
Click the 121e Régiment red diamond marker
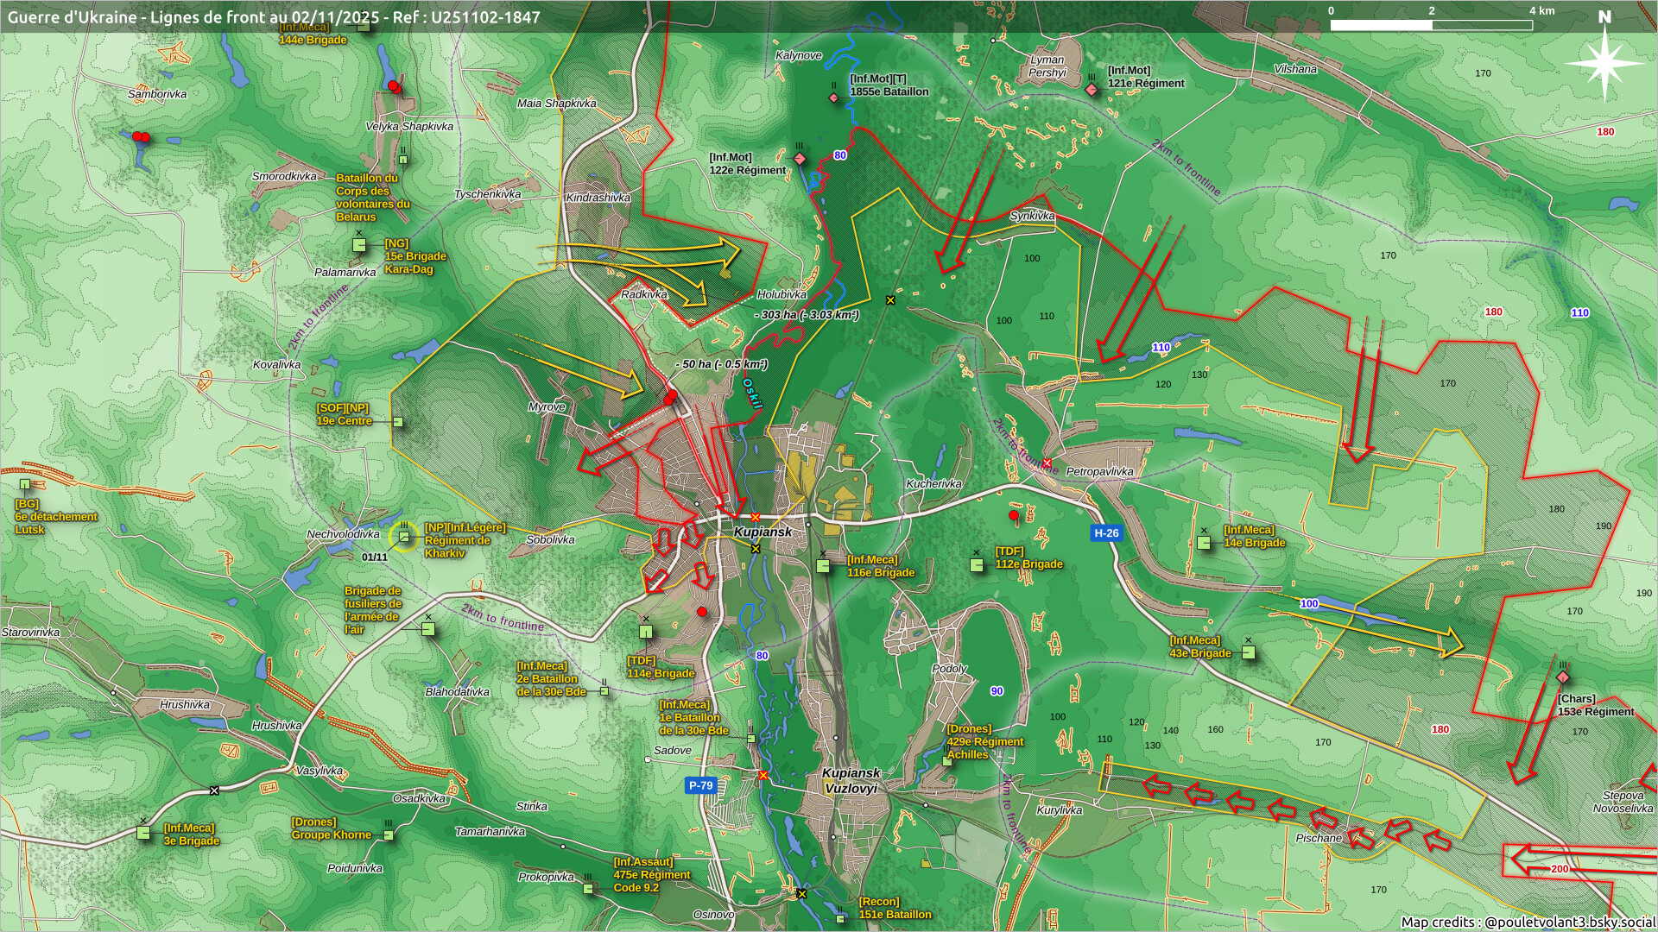point(1092,90)
